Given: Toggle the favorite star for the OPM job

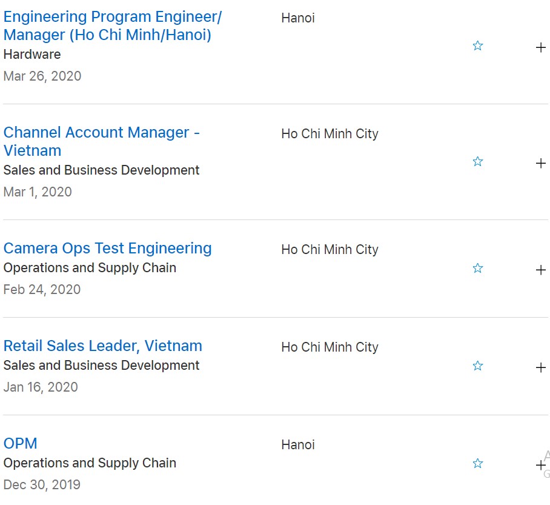Looking at the screenshot, I should pyautogui.click(x=477, y=464).
